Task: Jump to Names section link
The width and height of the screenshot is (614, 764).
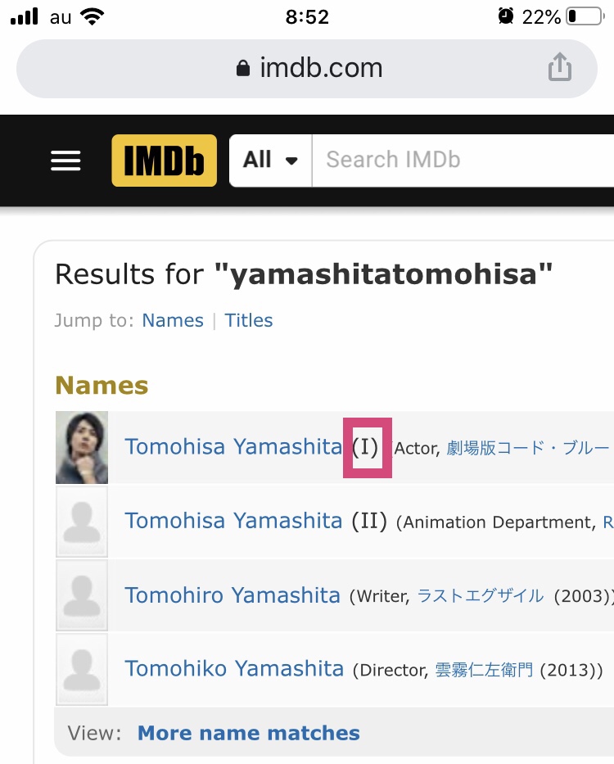Action: [x=173, y=320]
